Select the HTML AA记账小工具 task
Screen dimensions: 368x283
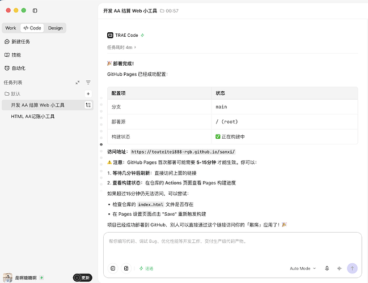tap(33, 117)
